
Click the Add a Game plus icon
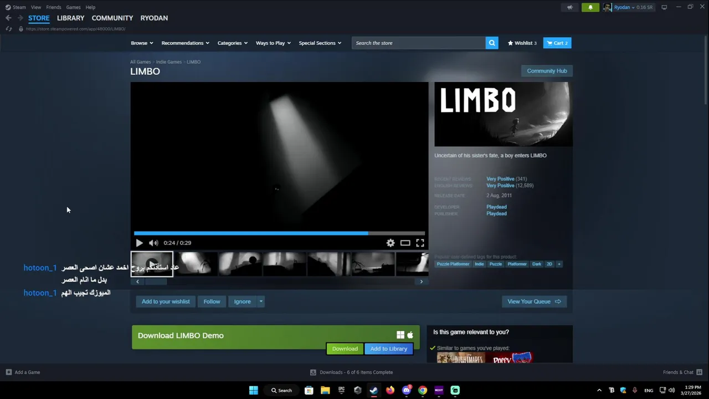pyautogui.click(x=8, y=372)
